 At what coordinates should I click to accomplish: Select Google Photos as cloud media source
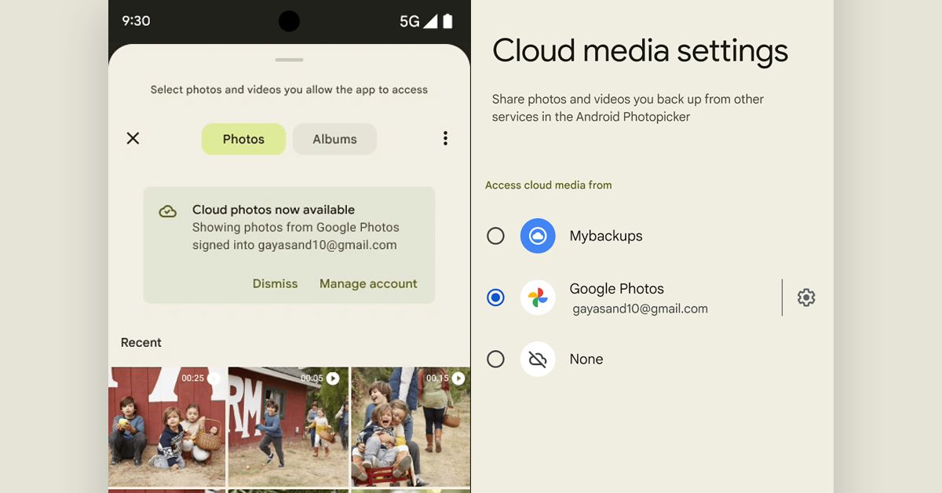[x=495, y=298]
